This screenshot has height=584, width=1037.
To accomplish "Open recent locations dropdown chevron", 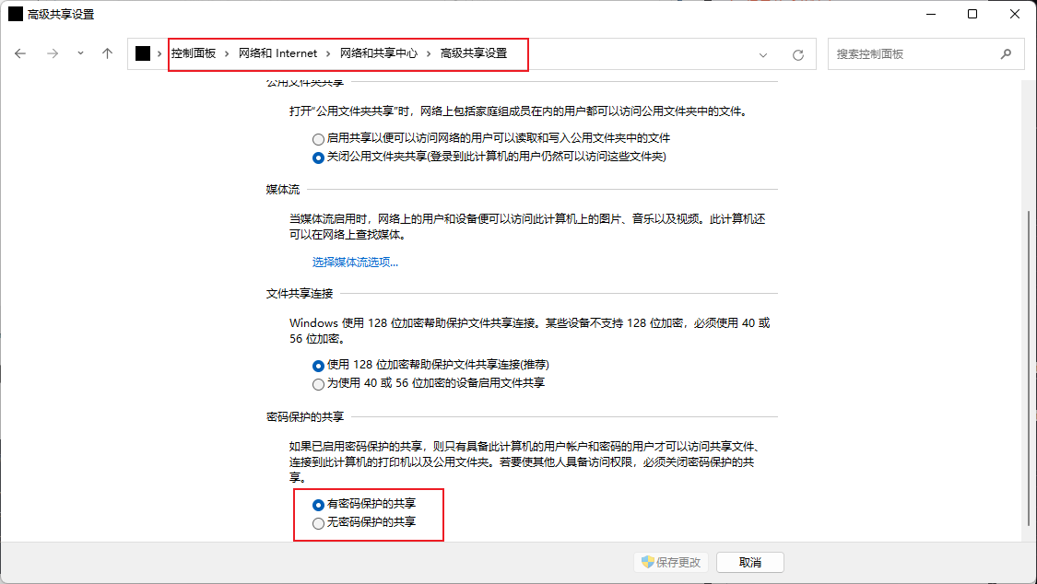I will click(x=81, y=53).
